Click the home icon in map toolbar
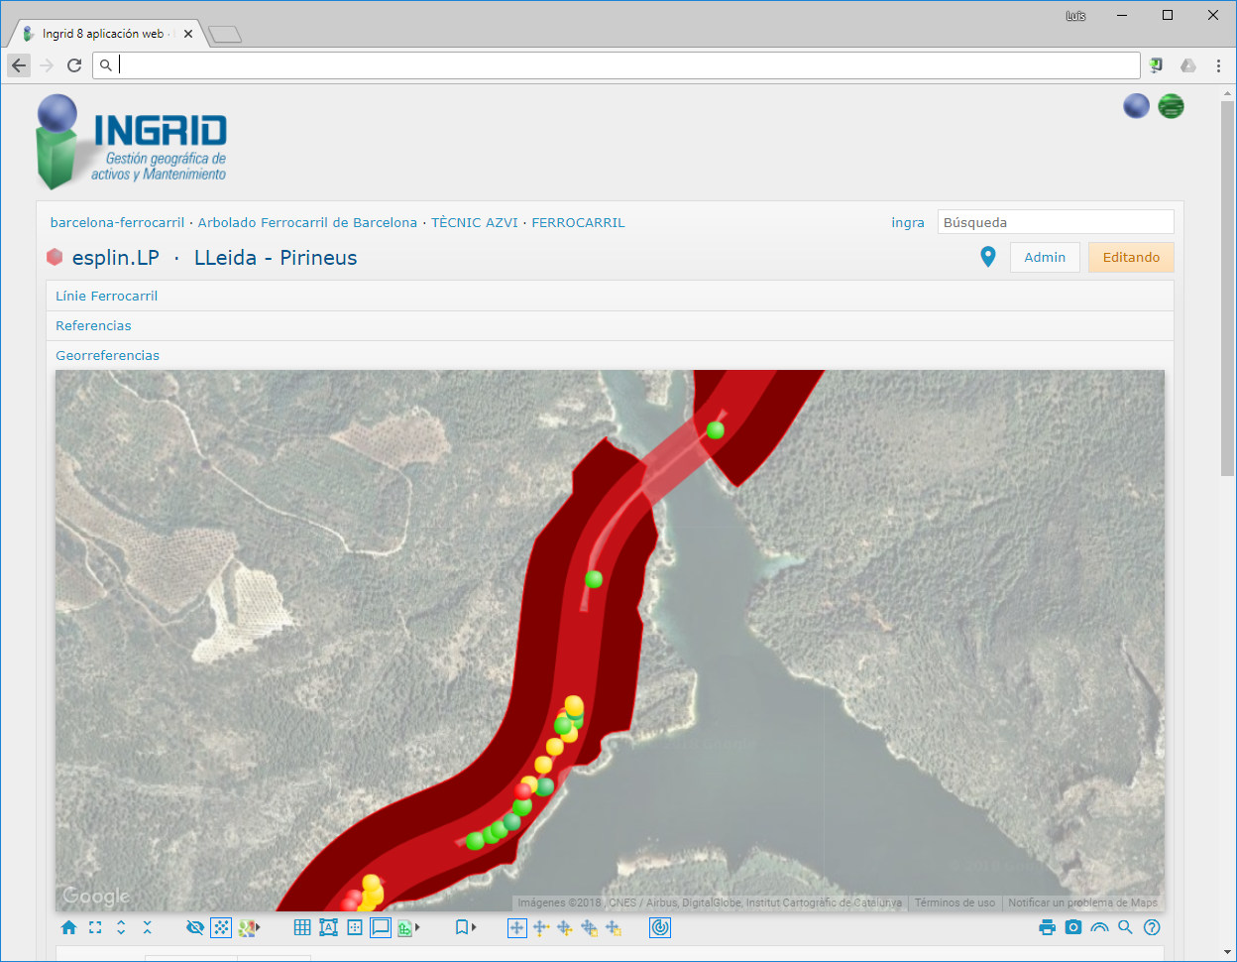The image size is (1237, 962). (x=68, y=928)
